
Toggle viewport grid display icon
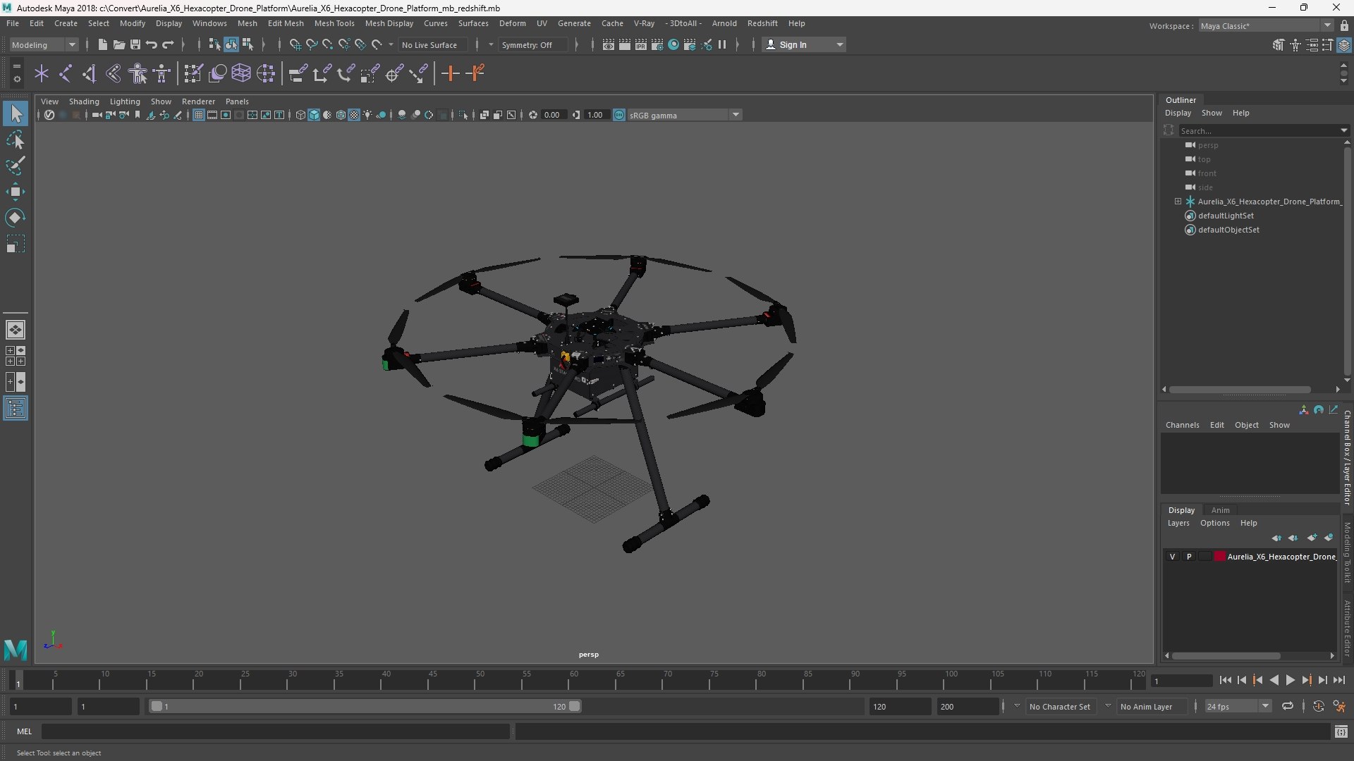pyautogui.click(x=199, y=115)
